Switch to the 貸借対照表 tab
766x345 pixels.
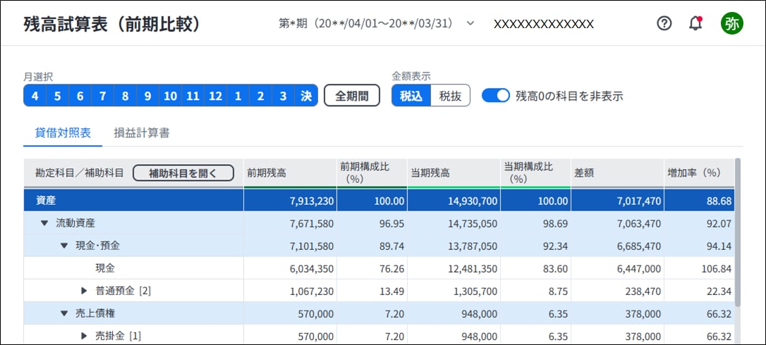(63, 133)
